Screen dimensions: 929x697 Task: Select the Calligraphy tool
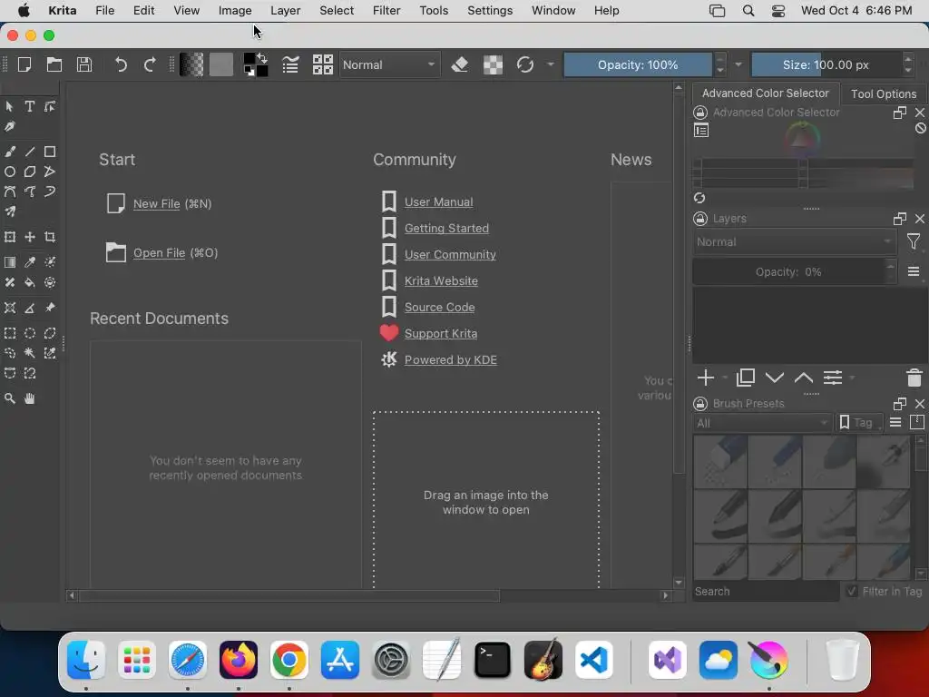(10, 126)
